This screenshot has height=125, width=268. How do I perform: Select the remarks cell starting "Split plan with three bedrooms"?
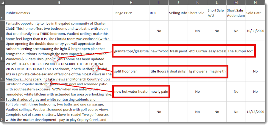click(59, 112)
